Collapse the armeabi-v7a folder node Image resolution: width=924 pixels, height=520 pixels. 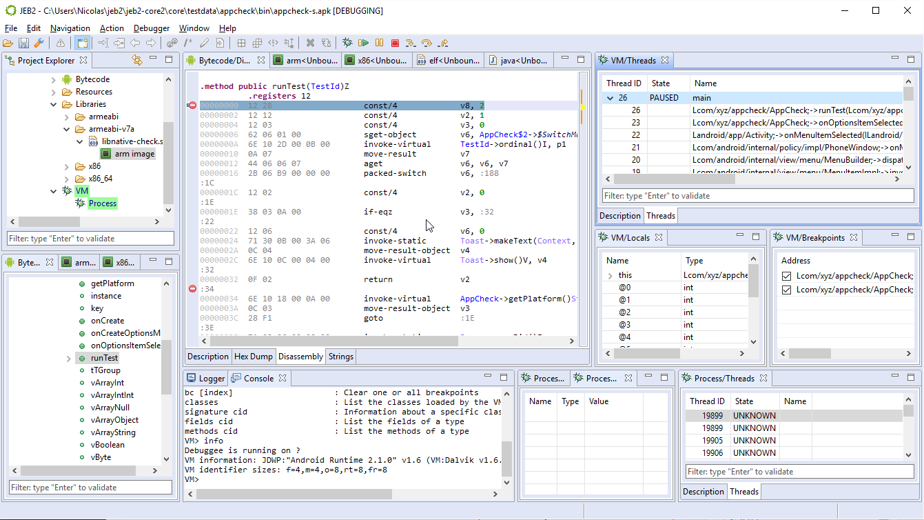[x=67, y=130]
